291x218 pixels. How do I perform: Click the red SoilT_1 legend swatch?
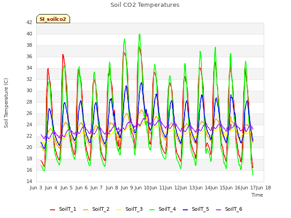(x=53, y=210)
